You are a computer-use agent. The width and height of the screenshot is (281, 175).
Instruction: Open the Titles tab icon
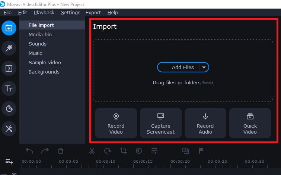pyautogui.click(x=9, y=88)
